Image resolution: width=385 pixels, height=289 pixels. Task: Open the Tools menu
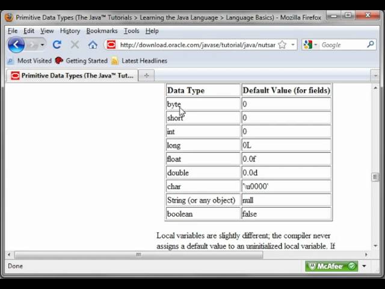coord(131,31)
